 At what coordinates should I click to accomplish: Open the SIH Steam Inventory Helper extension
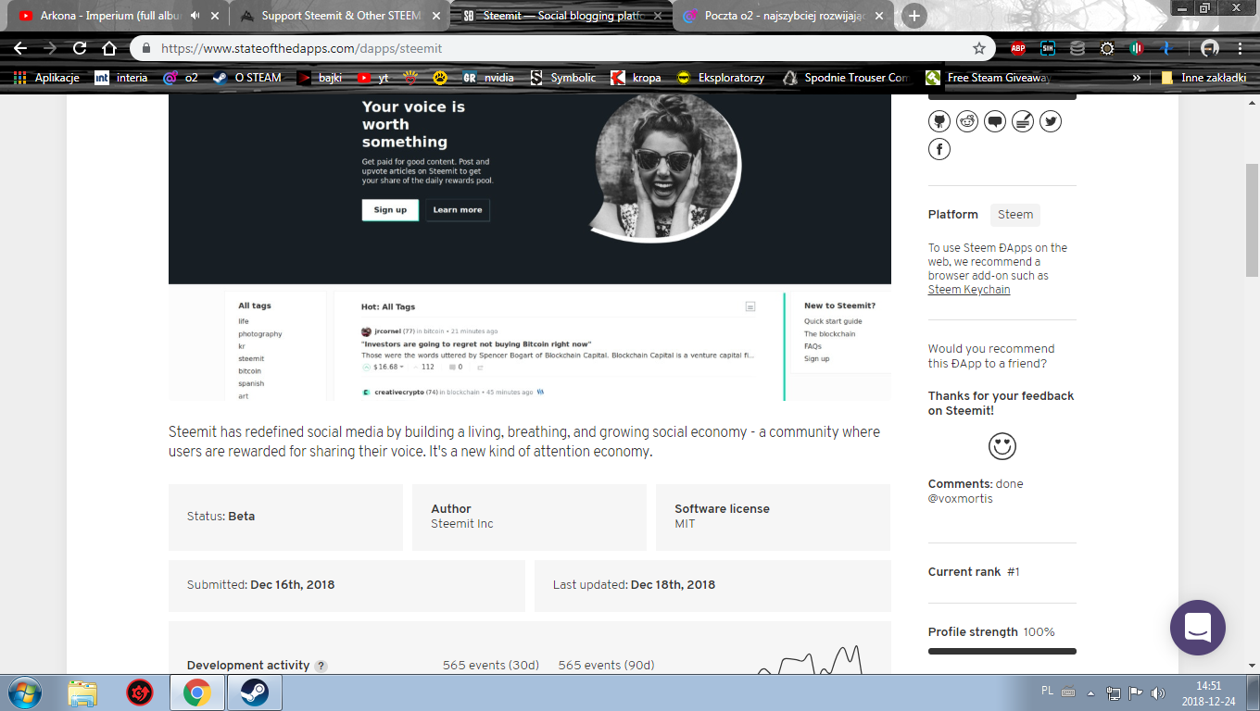[1048, 48]
